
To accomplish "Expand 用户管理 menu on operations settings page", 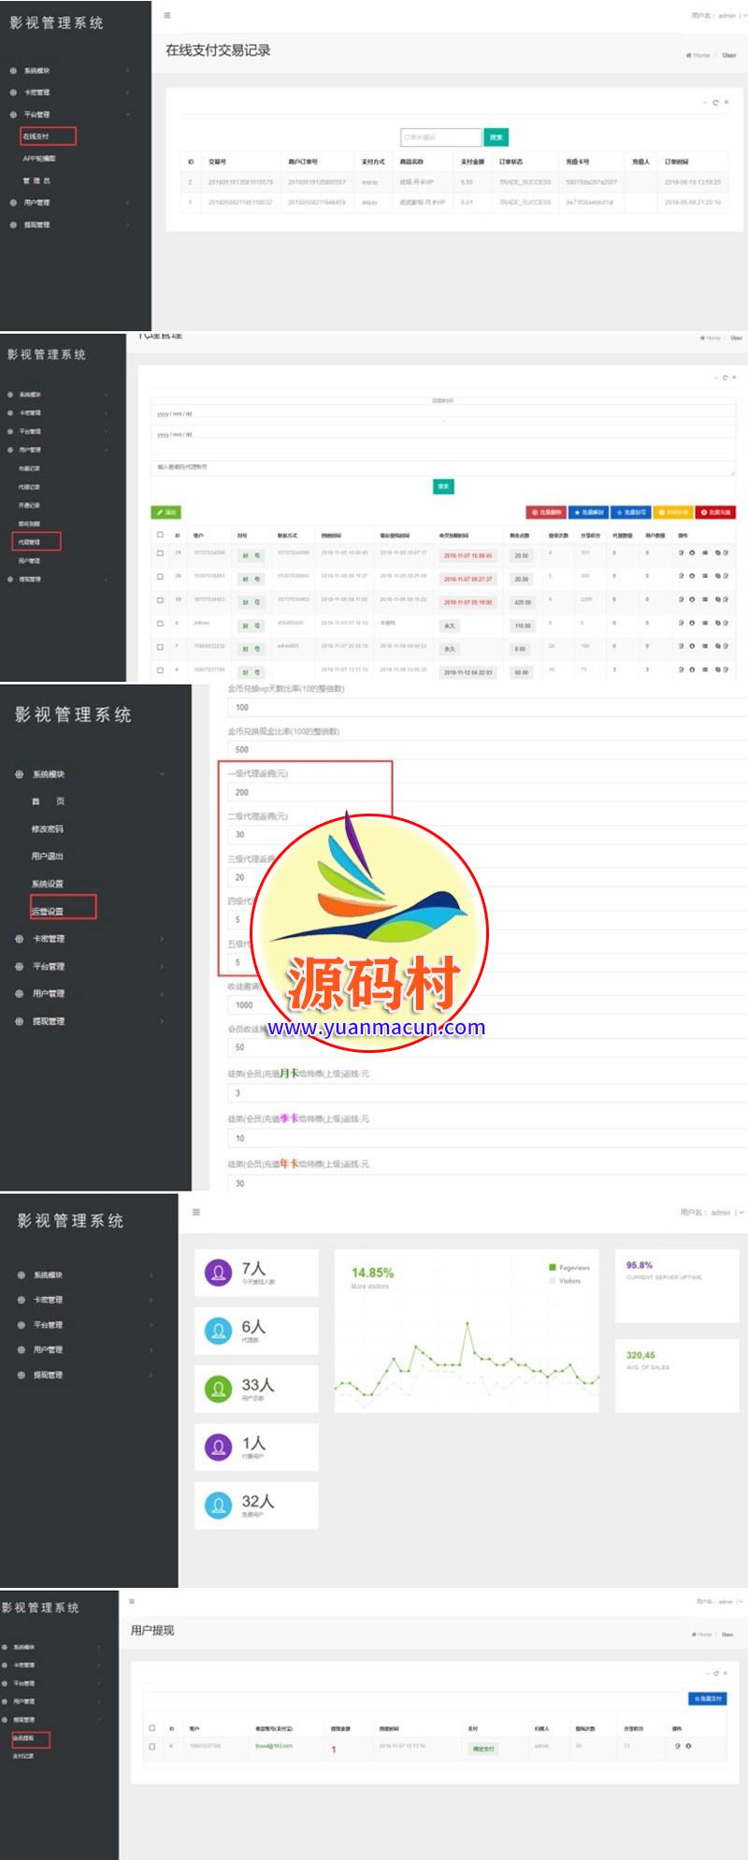I will 89,993.
